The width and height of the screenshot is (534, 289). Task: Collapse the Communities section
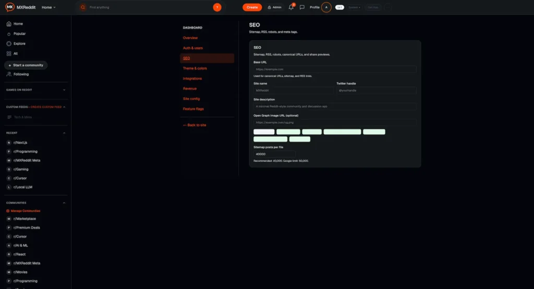[x=64, y=203]
